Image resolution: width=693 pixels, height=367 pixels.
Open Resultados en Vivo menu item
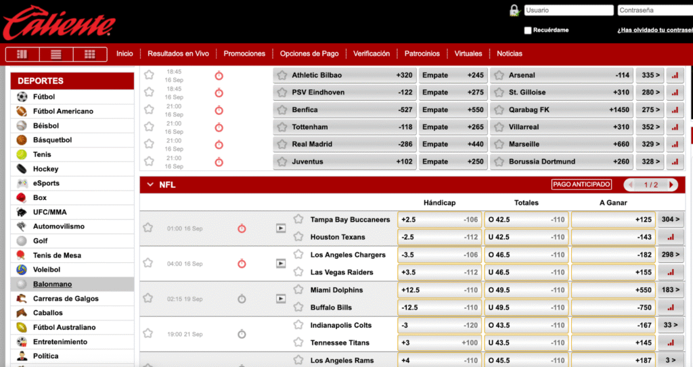pos(178,53)
